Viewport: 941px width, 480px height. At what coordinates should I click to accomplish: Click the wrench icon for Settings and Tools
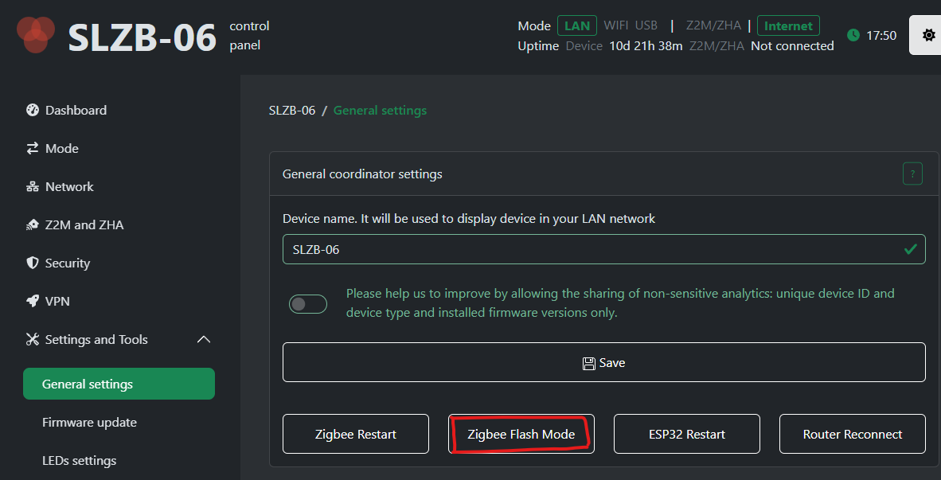click(32, 339)
